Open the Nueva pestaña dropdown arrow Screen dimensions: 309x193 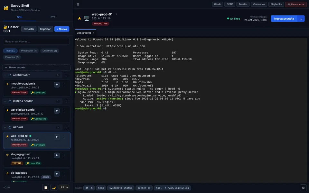tap(301, 19)
